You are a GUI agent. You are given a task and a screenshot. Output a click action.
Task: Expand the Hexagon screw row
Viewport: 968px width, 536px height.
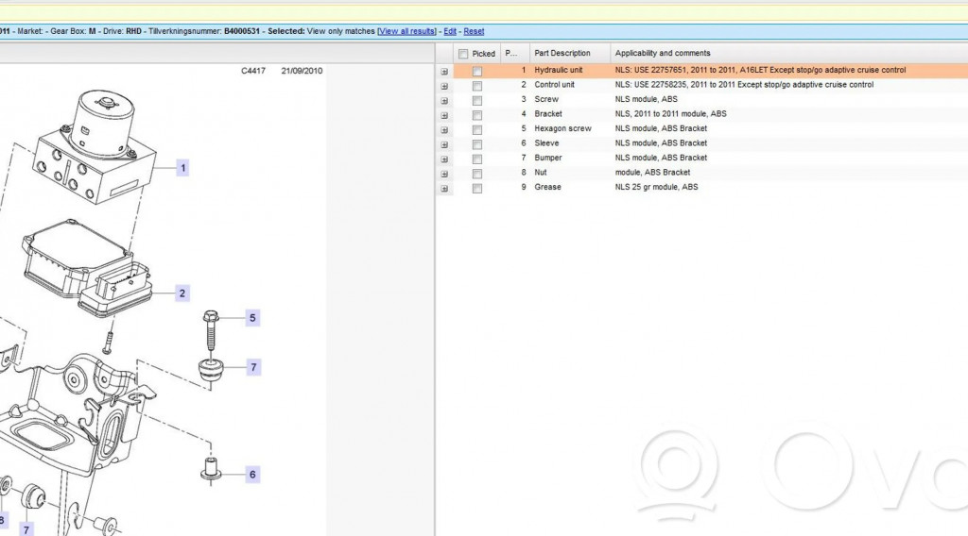pos(443,129)
